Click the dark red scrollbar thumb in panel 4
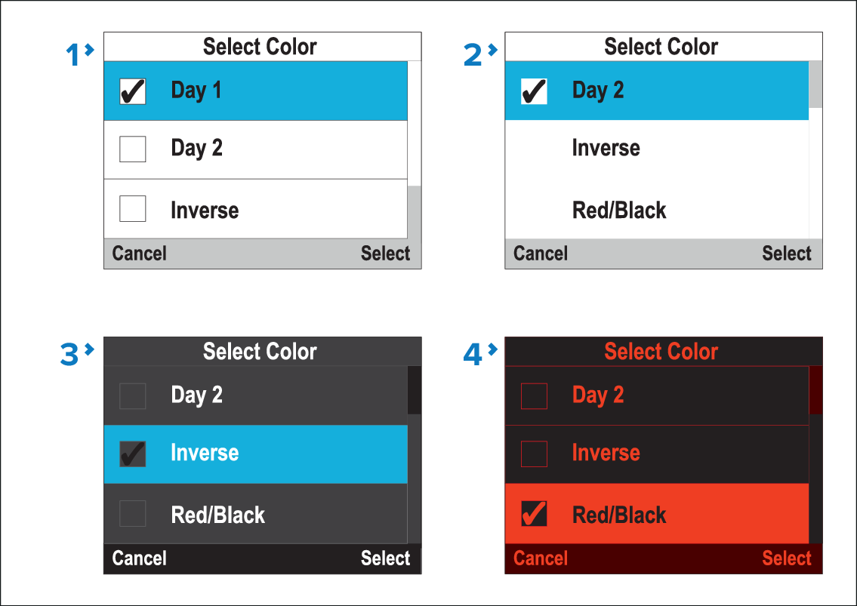This screenshot has height=606, width=857. tap(815, 390)
